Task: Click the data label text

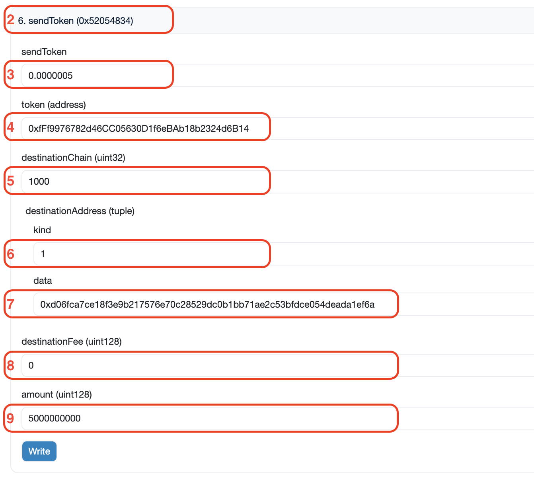Action: [x=43, y=281]
